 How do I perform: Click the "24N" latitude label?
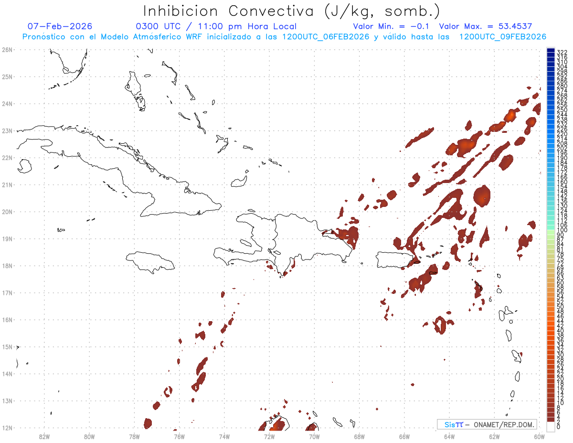click(x=7, y=104)
